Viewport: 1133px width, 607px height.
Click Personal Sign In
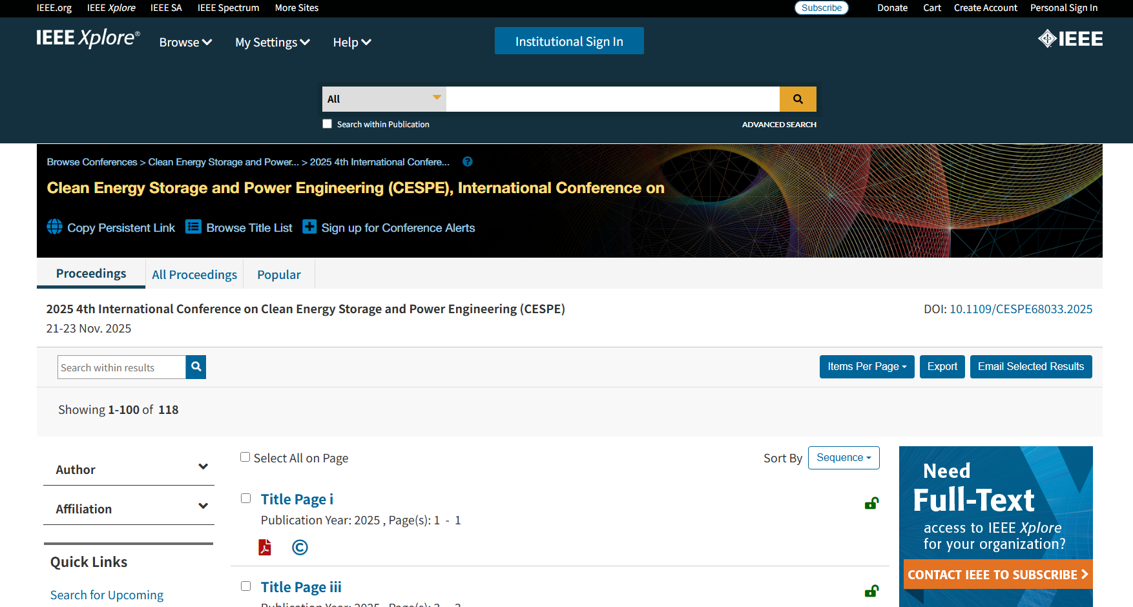tap(1064, 8)
